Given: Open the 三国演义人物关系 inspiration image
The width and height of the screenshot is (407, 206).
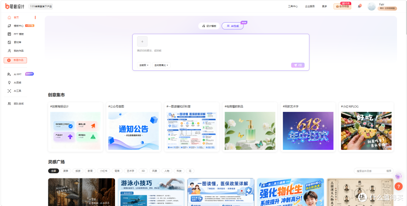Looking at the screenshot, I should (x=360, y=192).
